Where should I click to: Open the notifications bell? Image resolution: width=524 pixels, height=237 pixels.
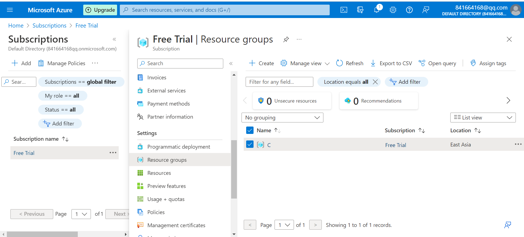[377, 10]
